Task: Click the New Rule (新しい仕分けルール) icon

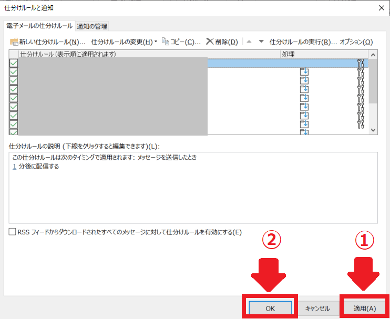Action: coord(14,42)
